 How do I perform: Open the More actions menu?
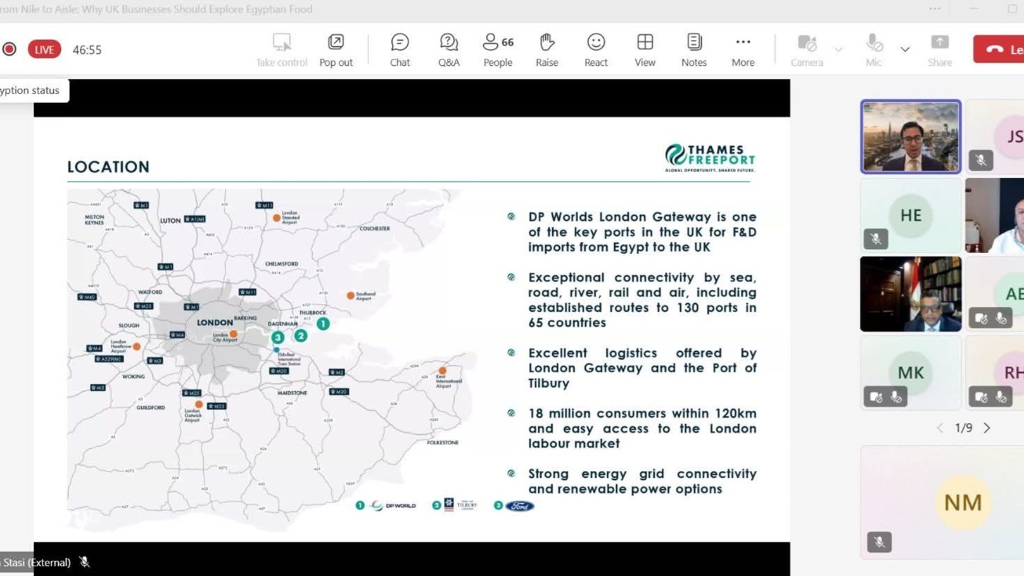(x=743, y=50)
